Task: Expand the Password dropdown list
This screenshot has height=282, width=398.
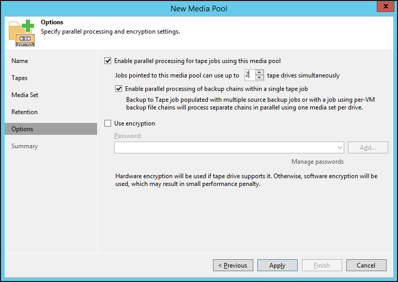Action: tap(340, 148)
